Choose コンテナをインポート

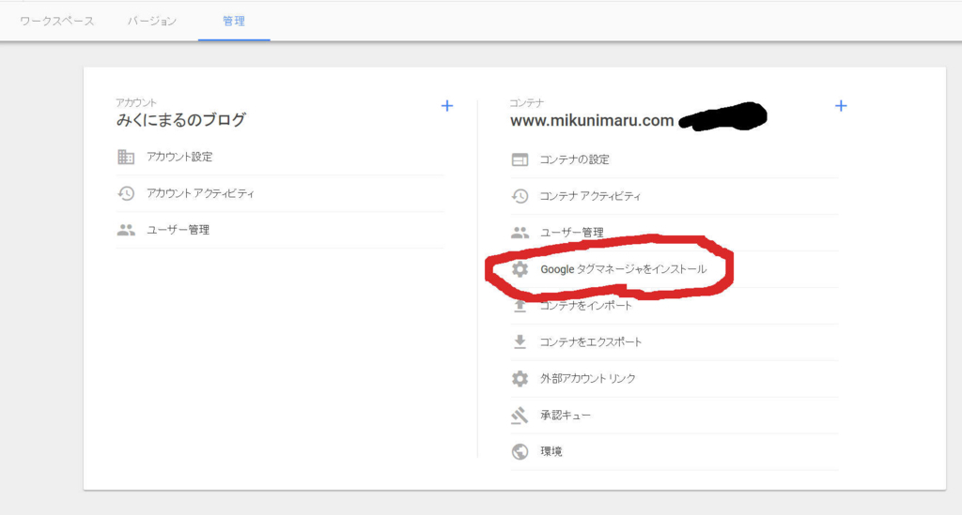pyautogui.click(x=586, y=306)
